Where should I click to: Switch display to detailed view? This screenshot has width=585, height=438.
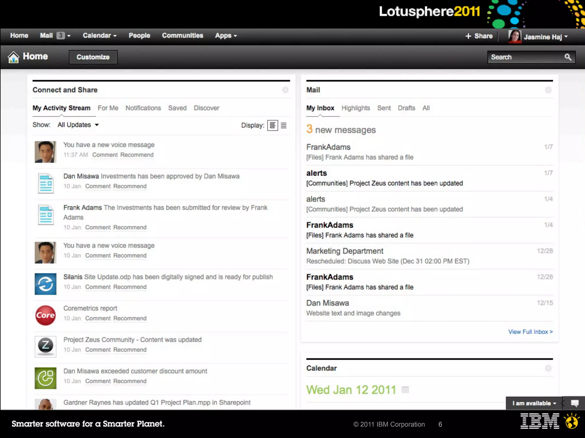[273, 125]
